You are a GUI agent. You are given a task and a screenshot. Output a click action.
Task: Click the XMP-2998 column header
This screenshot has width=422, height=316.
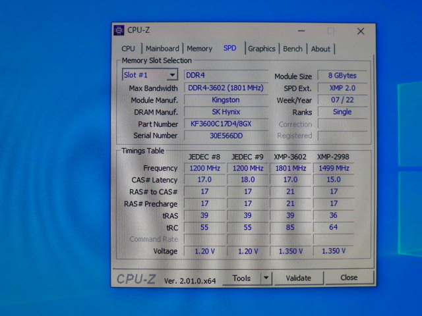333,157
